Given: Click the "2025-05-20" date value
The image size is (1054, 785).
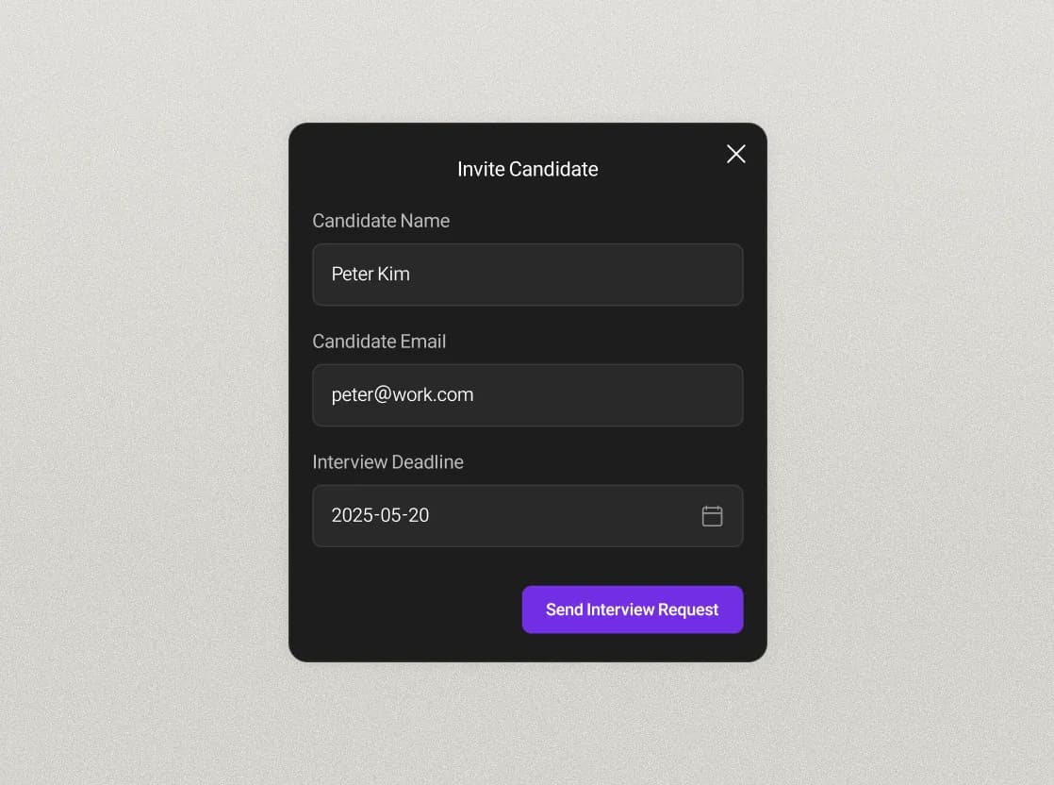Looking at the screenshot, I should (380, 516).
